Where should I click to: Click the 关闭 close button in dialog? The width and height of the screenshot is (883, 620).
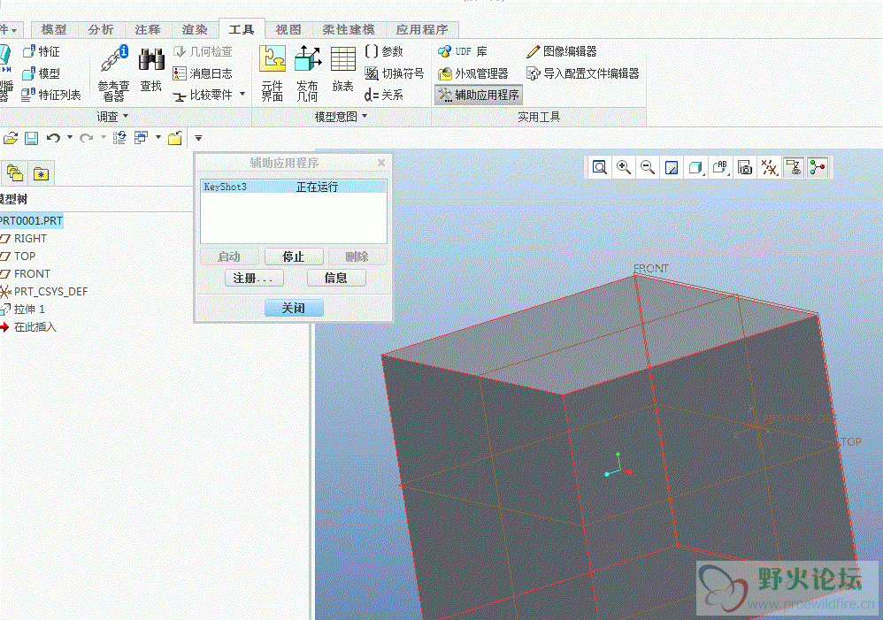[294, 308]
